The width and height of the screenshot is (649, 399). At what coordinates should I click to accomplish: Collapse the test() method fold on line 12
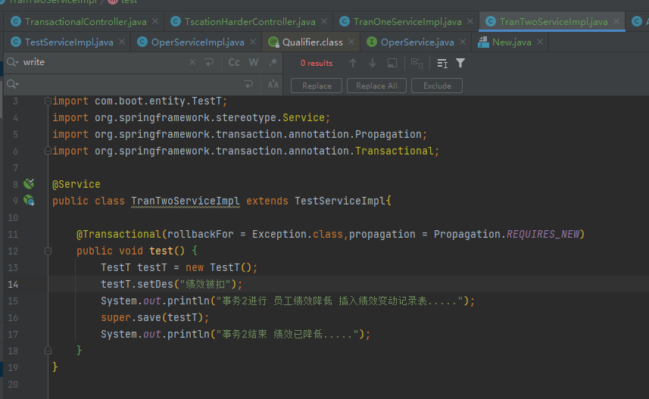coord(48,251)
